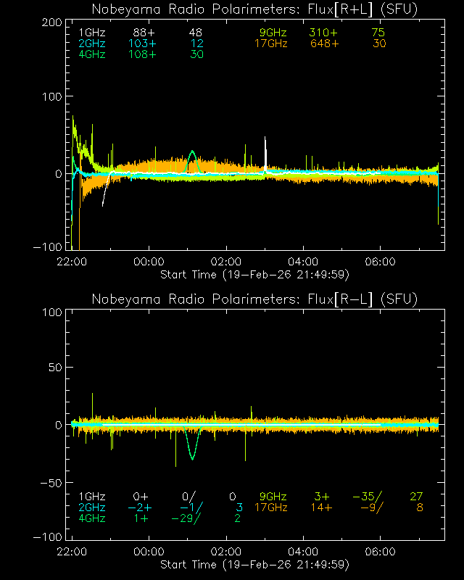Click the 310+ value in upper legend
The width and height of the screenshot is (464, 580).
[323, 33]
